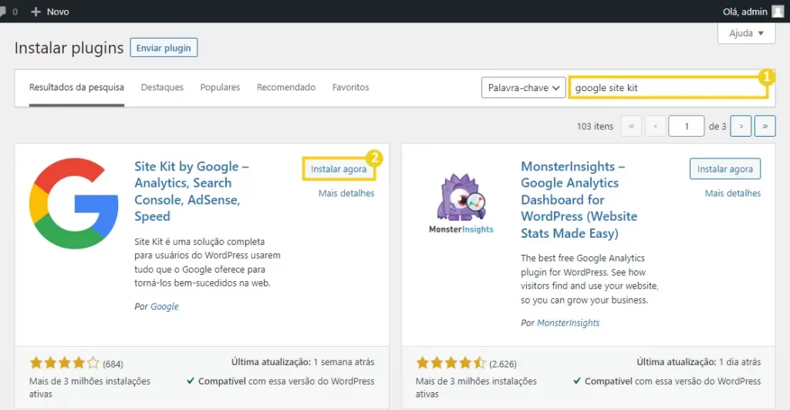This screenshot has width=790, height=410.
Task: Click the comments bubble icon in admin bar
Action: (2, 12)
